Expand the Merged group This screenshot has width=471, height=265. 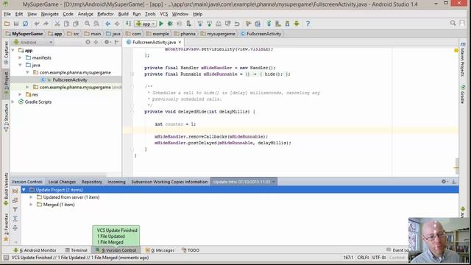pyautogui.click(x=31, y=205)
